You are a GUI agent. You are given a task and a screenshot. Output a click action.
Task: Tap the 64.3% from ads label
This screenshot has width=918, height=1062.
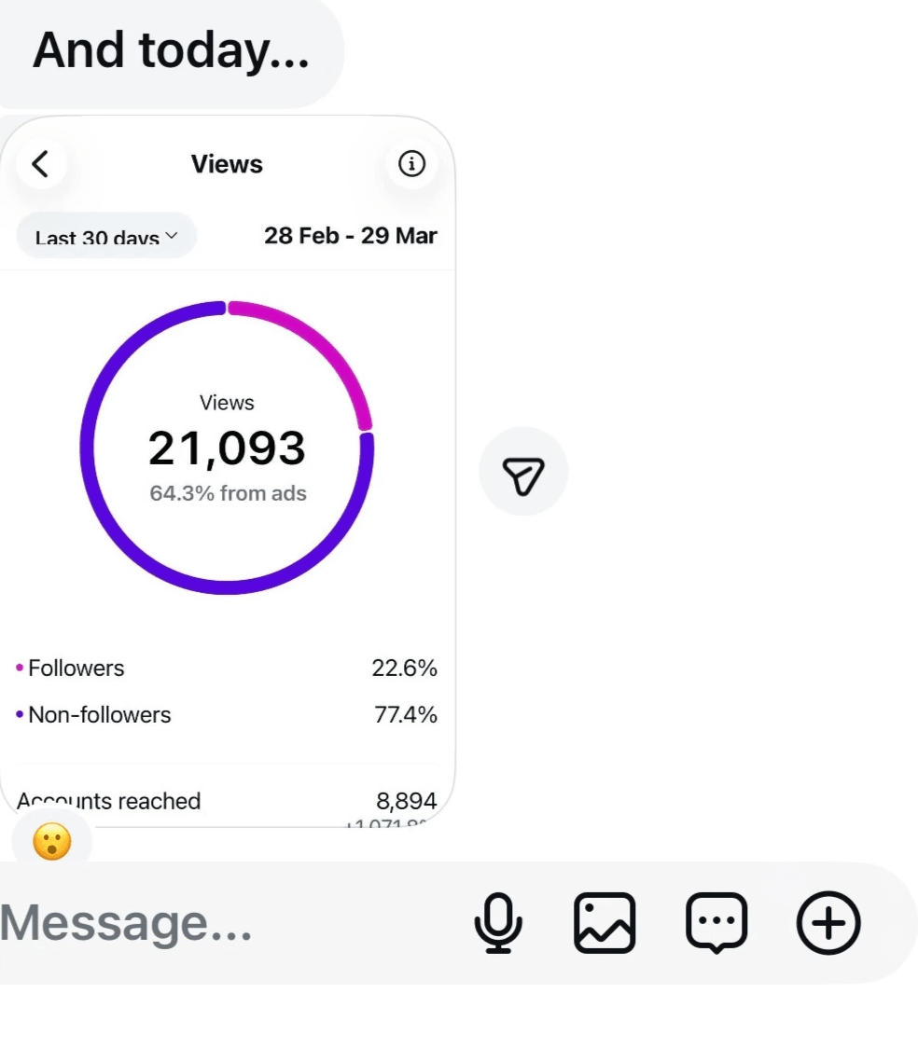point(228,493)
